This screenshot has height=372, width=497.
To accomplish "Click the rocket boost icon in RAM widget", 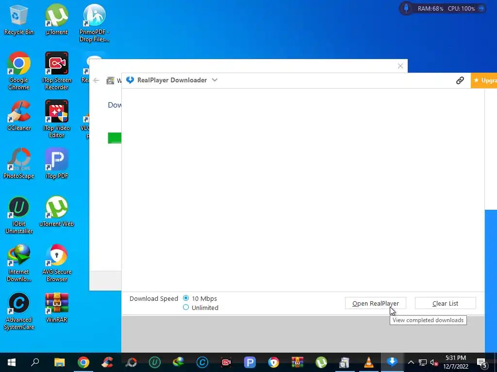I will pos(406,8).
